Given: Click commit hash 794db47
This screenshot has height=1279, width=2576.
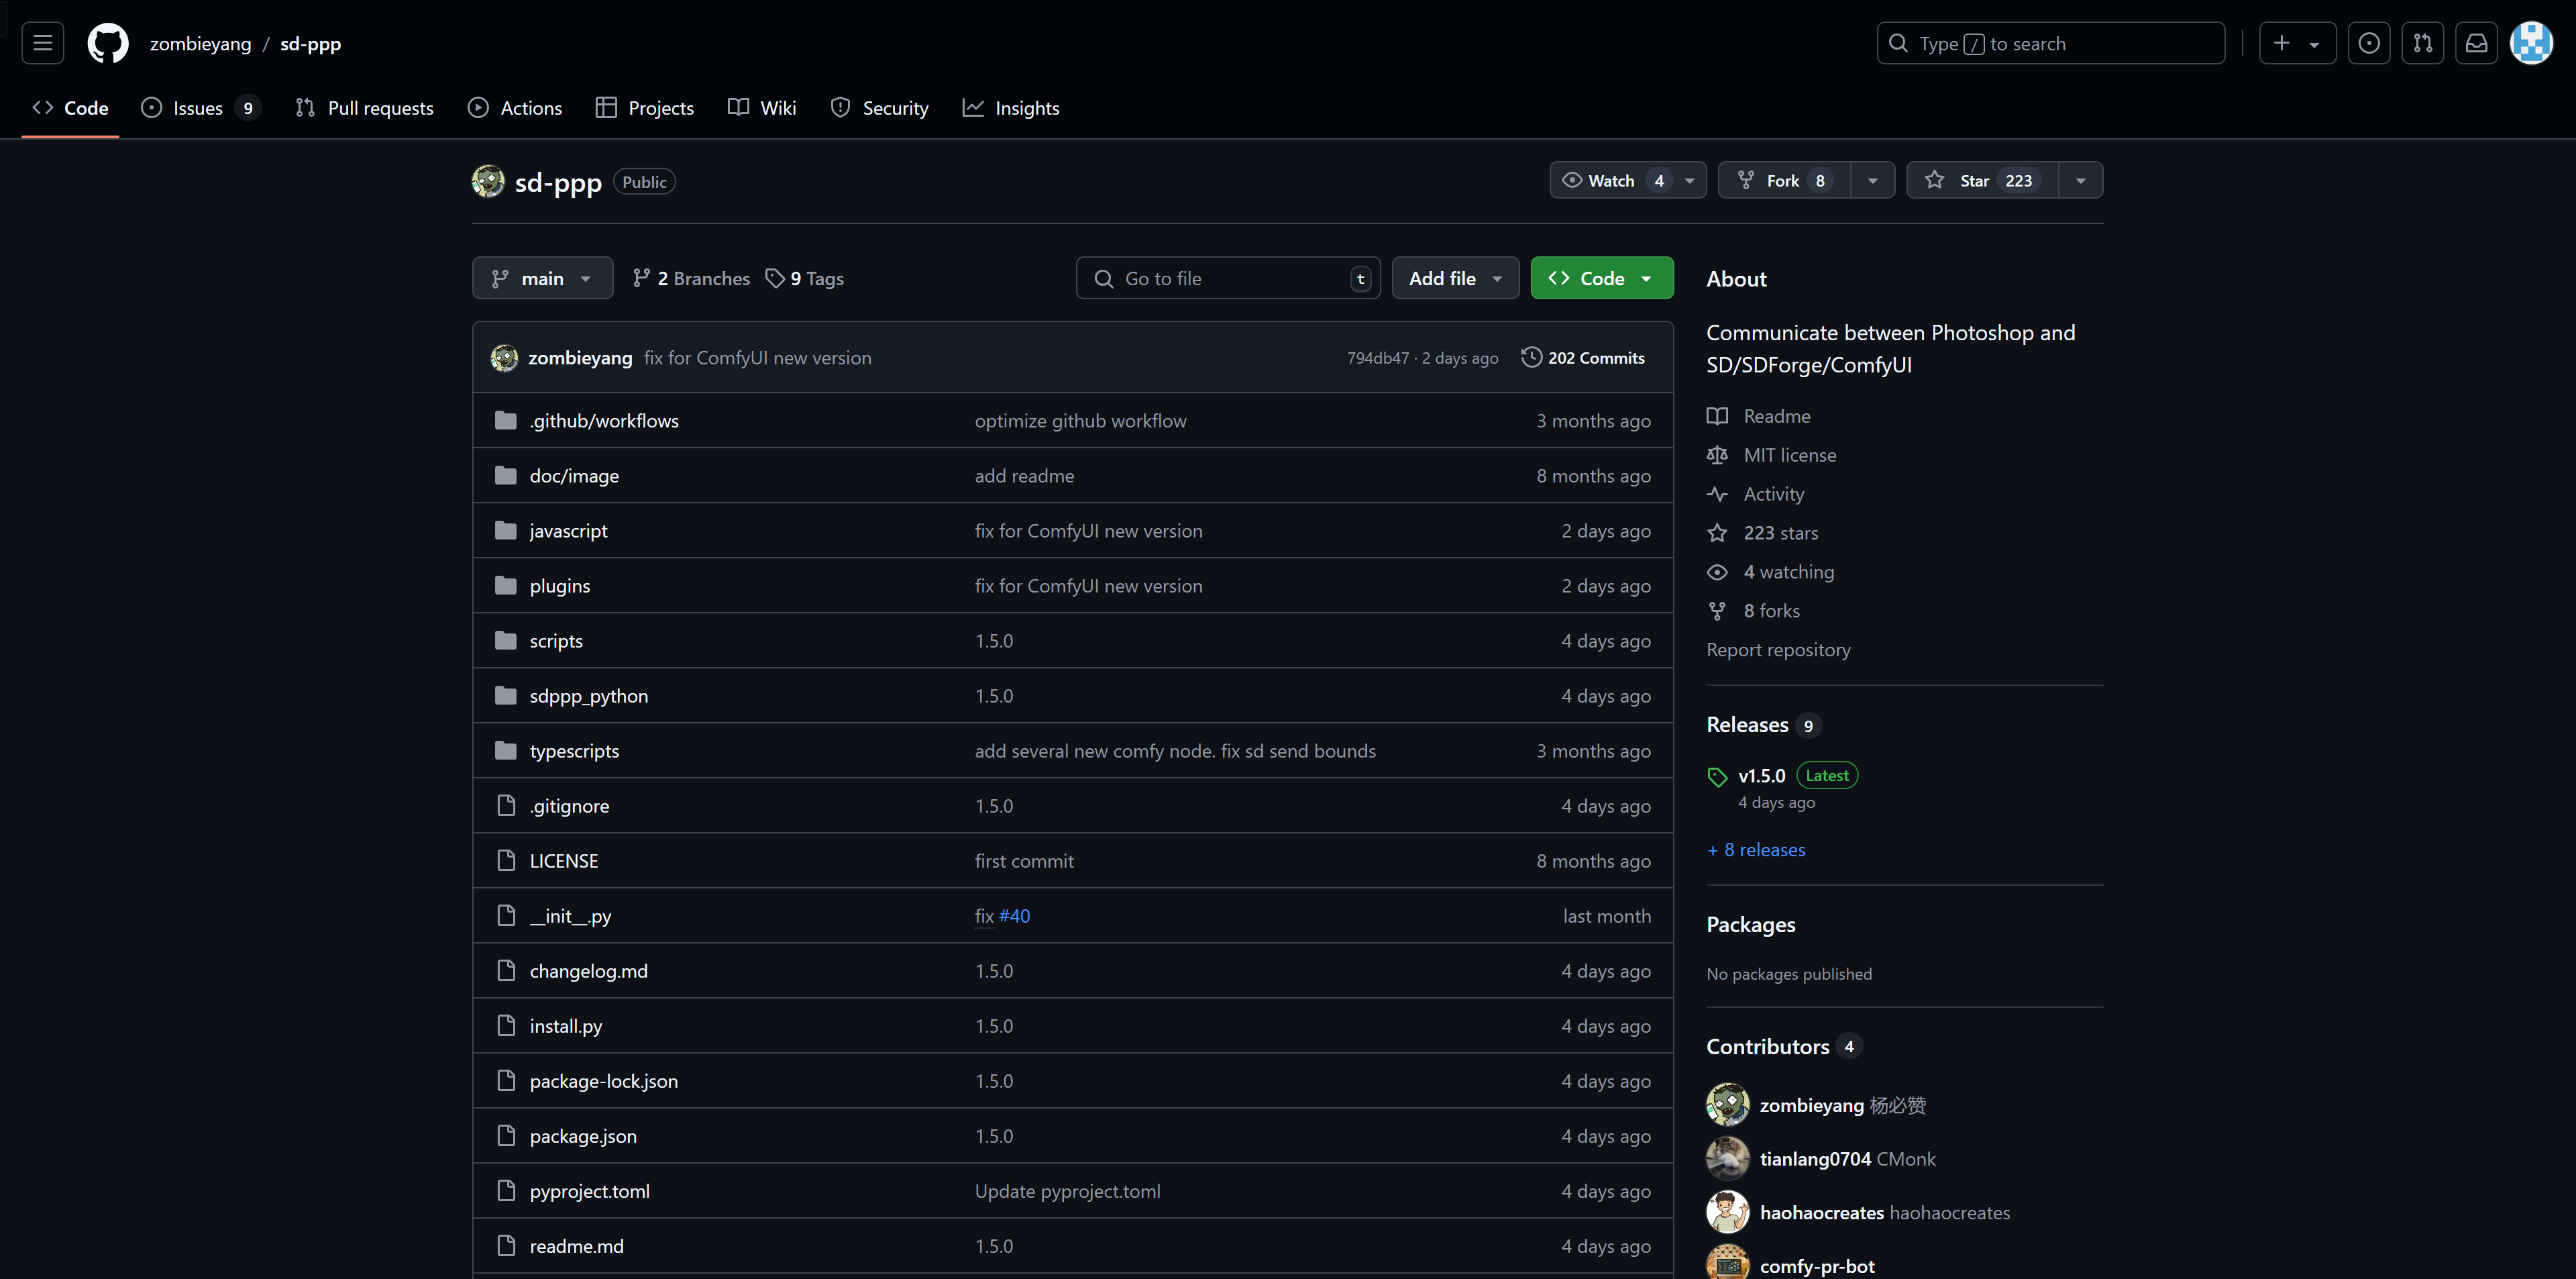Looking at the screenshot, I should point(1377,358).
